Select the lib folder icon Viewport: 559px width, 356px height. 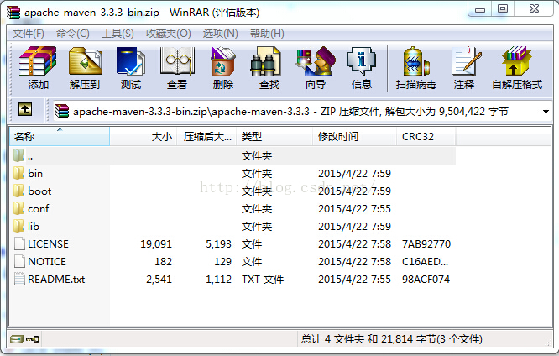[18, 226]
